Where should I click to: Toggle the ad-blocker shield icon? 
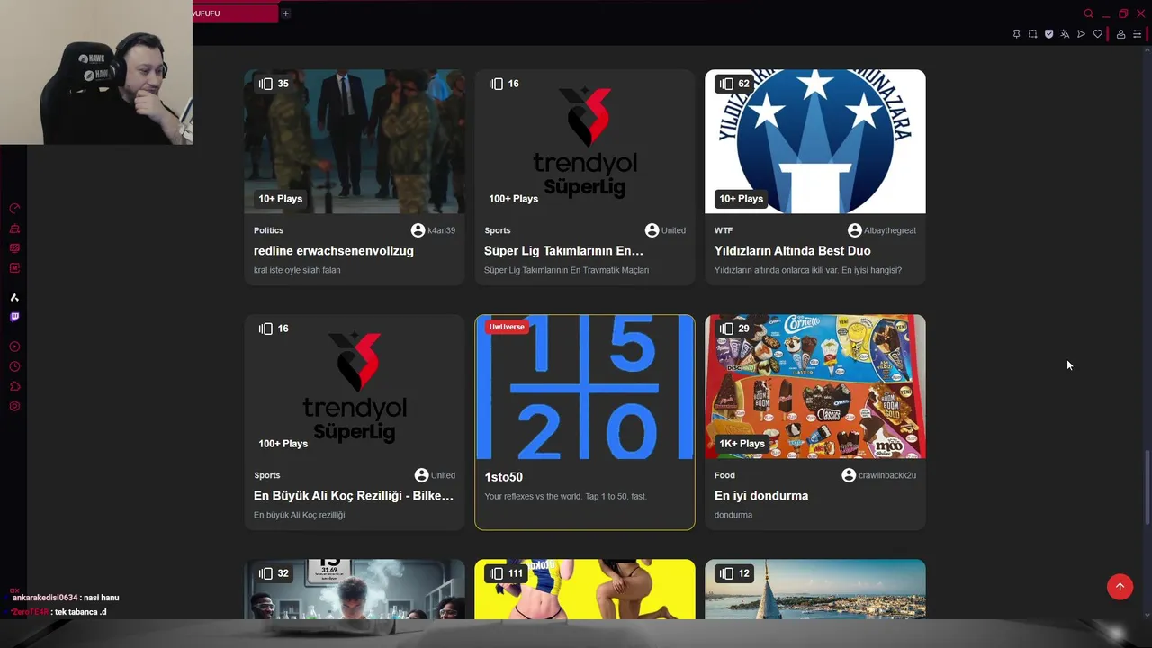coord(1048,34)
